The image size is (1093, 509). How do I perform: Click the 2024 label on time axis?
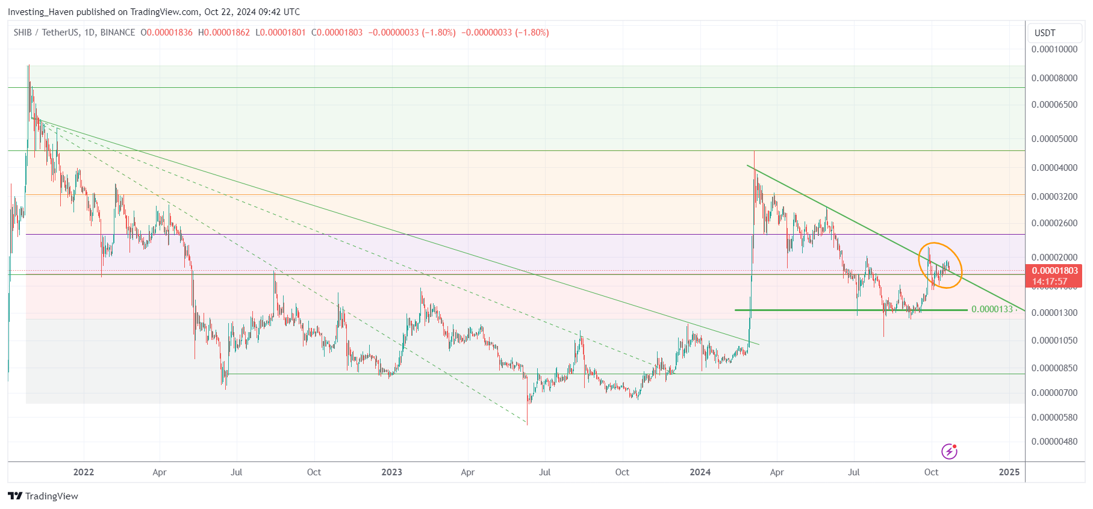(700, 472)
